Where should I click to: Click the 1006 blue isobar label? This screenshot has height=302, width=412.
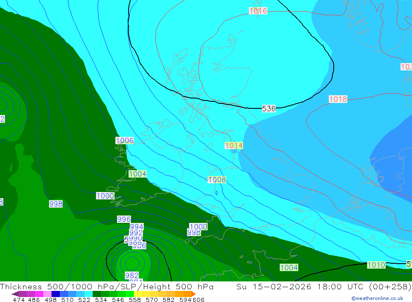[x=124, y=140]
